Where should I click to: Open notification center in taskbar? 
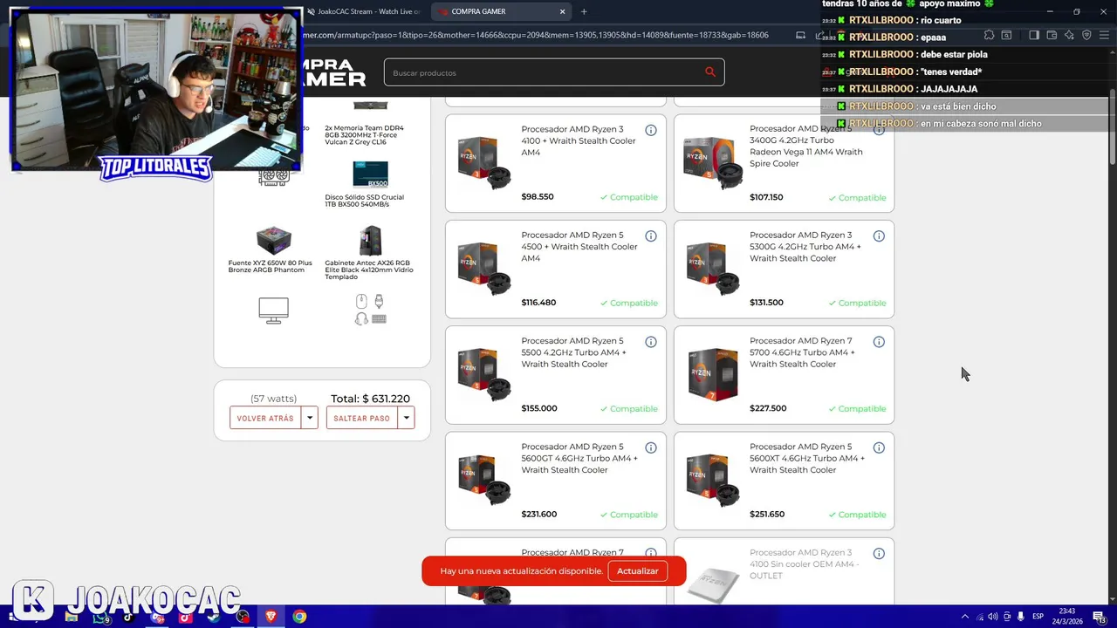(x=1100, y=617)
